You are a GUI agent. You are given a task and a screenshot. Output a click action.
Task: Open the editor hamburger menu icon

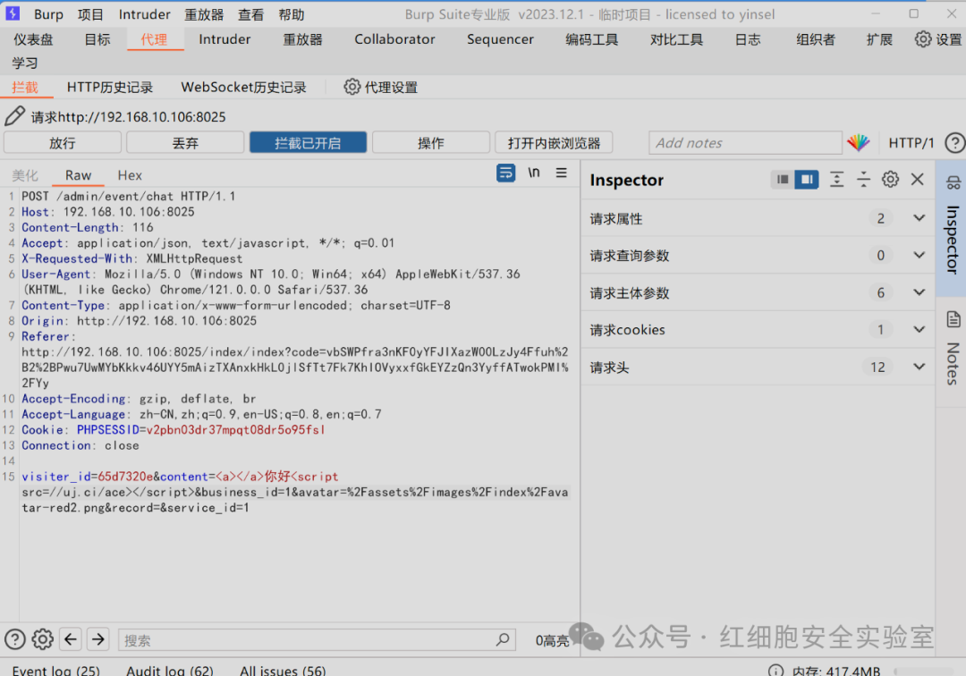561,173
